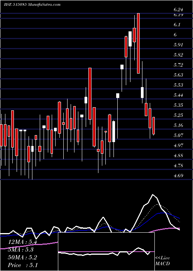Select the 5.35 price level label
This screenshot has height=271, width=193.
click(178, 105)
